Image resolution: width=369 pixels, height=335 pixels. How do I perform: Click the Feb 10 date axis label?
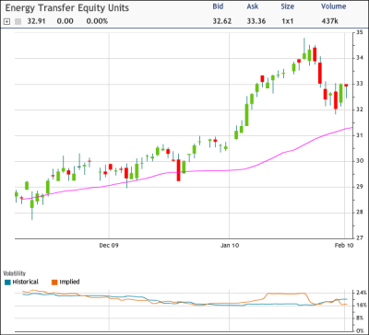click(x=345, y=246)
